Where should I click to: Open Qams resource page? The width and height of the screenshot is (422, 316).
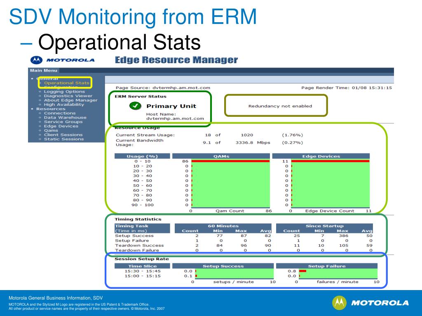click(51, 130)
